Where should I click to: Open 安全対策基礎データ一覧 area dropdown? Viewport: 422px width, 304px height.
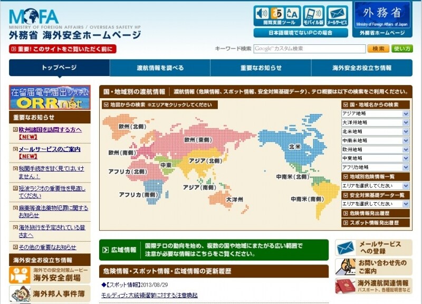tap(376, 204)
